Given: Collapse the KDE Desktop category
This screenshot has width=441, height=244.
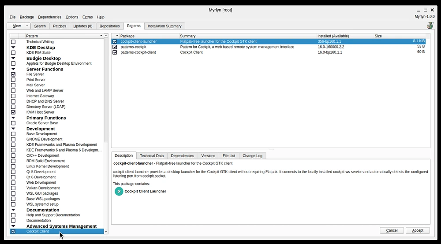Looking at the screenshot, I should 13,48.
